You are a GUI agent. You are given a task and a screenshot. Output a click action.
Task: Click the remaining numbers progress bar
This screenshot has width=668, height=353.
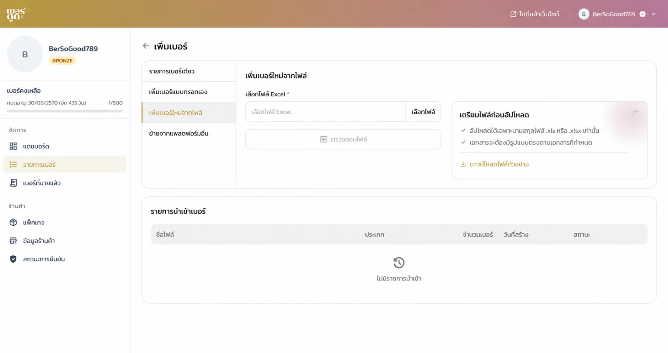click(x=65, y=111)
